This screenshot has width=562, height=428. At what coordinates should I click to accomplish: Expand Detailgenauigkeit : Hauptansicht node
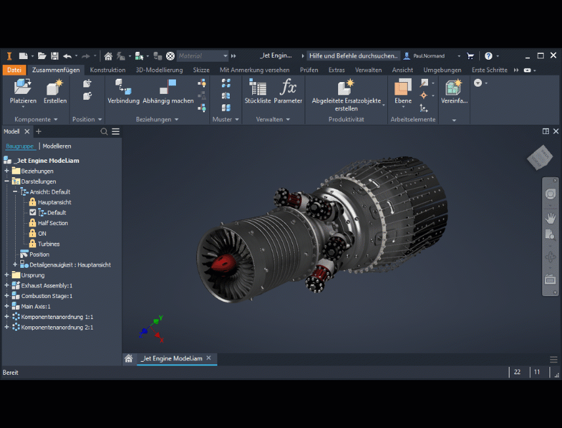[x=15, y=265]
